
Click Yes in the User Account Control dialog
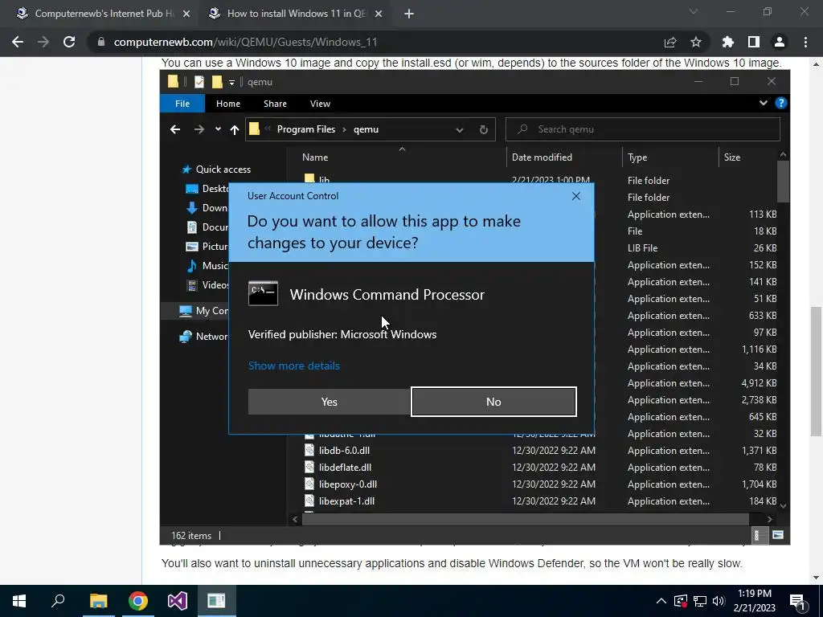[x=329, y=402]
